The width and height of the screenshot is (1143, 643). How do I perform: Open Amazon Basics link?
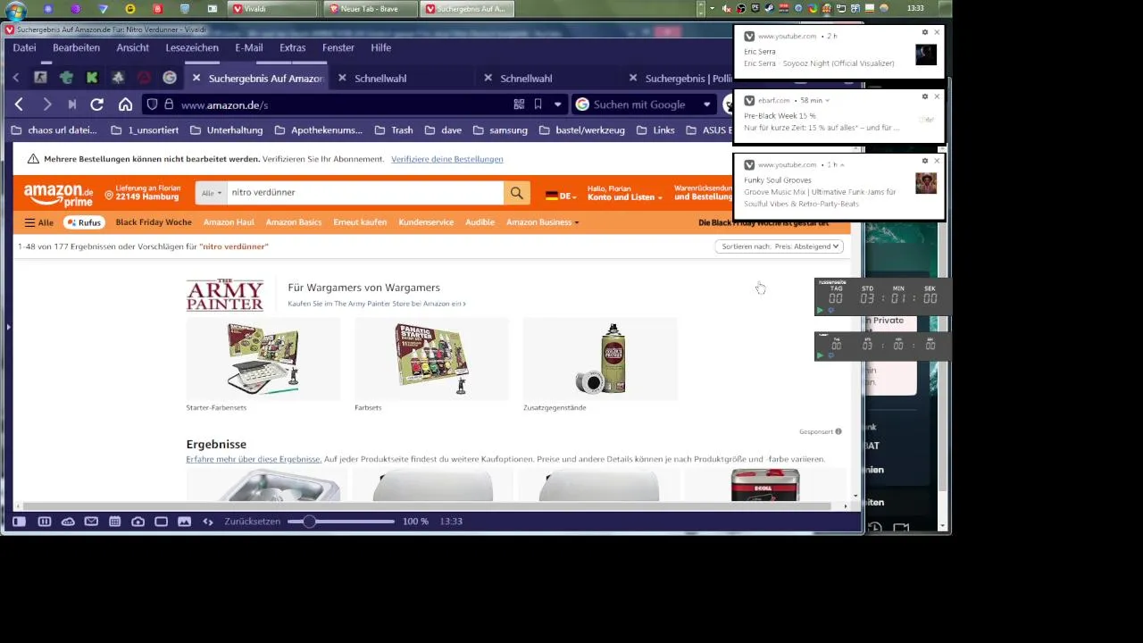coord(293,222)
